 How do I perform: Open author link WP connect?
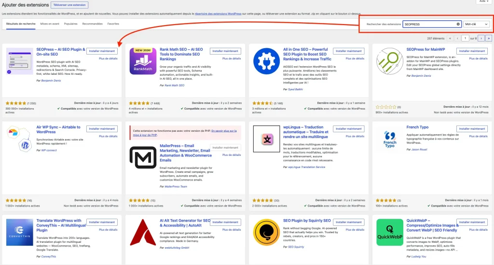tap(49, 150)
